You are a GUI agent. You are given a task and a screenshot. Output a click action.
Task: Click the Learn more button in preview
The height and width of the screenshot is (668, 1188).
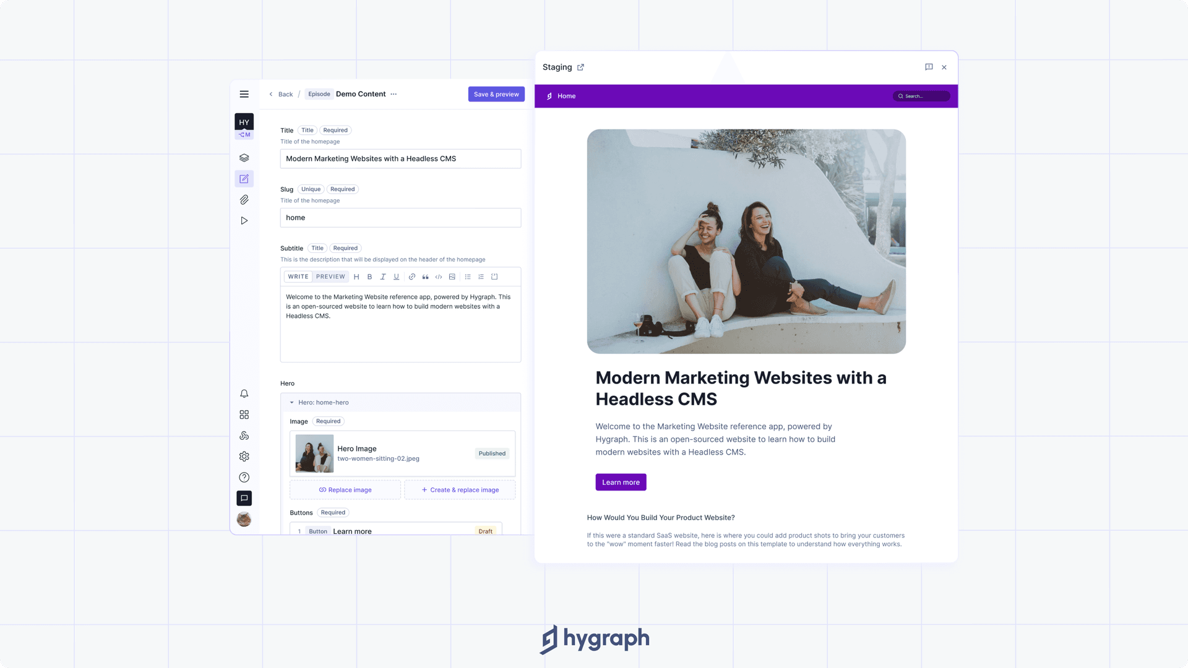[x=620, y=482]
